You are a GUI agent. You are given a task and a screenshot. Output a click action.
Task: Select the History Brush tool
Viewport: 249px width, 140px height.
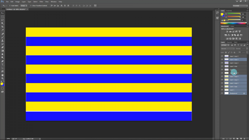[x=2, y=44]
